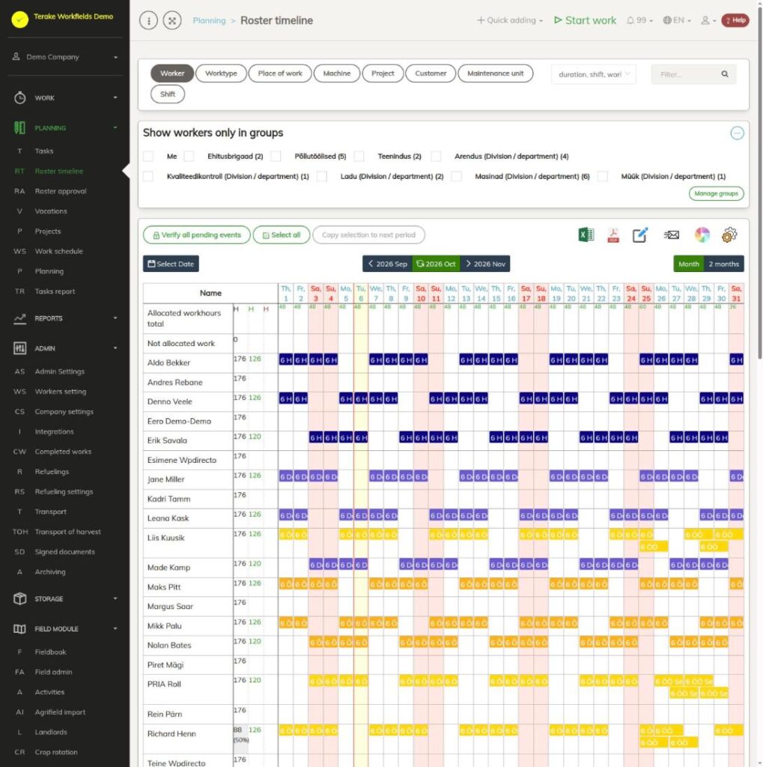Open the user account icon menu
This screenshot has height=767, width=763.
pos(708,20)
